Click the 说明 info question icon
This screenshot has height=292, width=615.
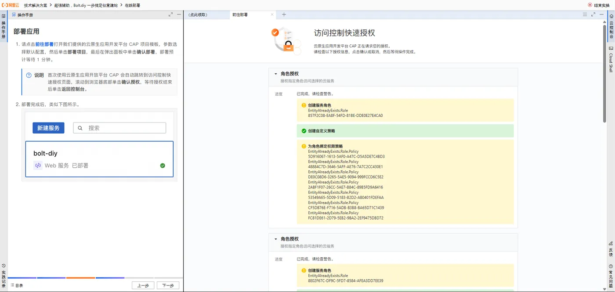click(29, 75)
